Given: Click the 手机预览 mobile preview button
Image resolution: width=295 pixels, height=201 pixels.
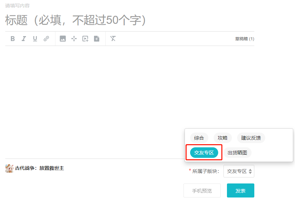Looking at the screenshot, I should tap(202, 190).
